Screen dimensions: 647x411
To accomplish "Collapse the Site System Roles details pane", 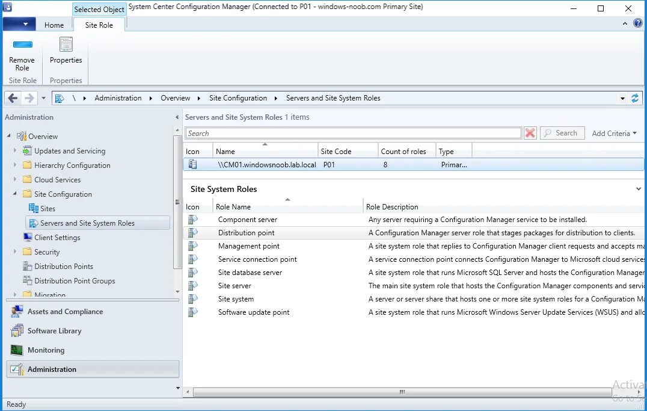I will click(x=639, y=189).
